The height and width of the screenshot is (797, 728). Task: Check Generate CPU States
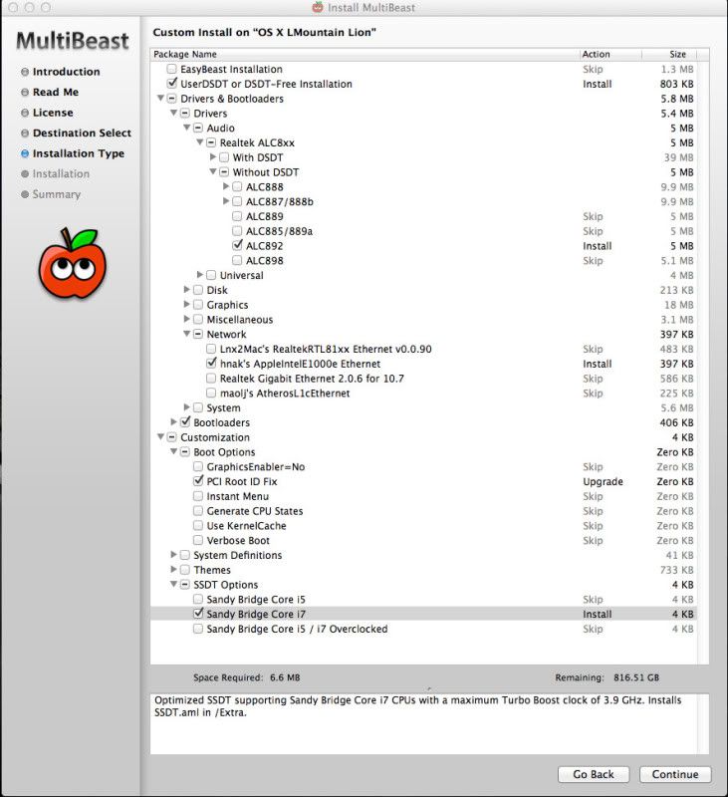pos(197,511)
